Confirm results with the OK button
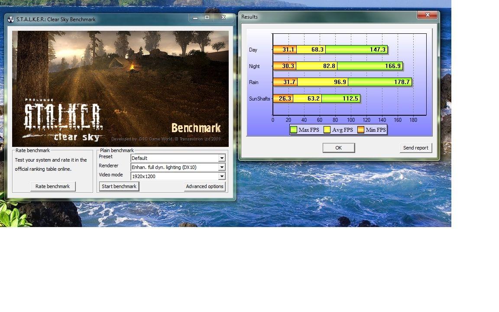 [x=338, y=148]
